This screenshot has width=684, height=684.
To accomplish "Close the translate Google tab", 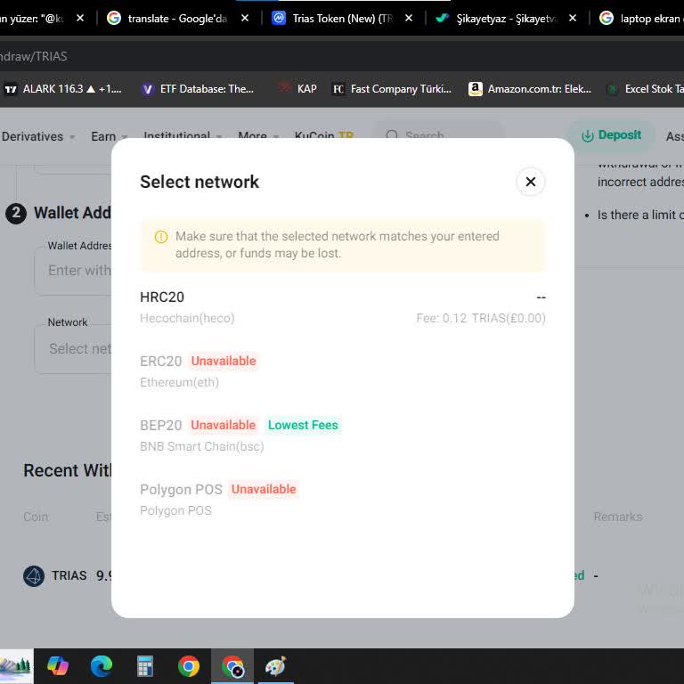I will pos(245,19).
